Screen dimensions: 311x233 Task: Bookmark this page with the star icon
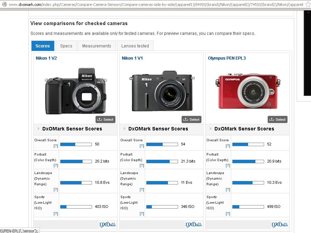[x=308, y=4]
